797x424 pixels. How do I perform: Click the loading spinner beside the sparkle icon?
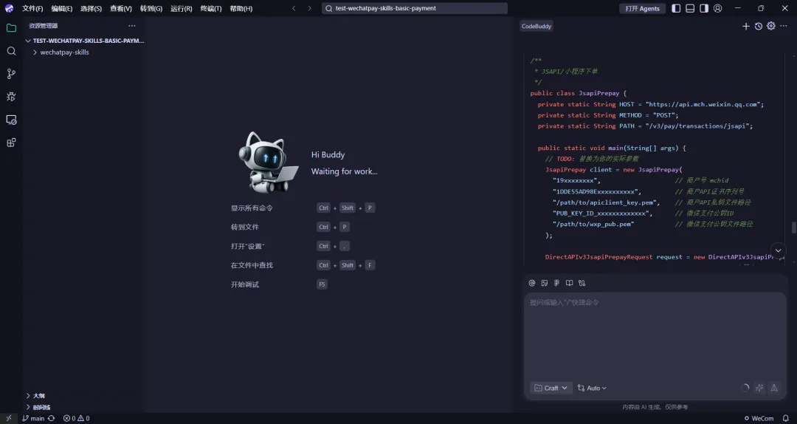[745, 388]
